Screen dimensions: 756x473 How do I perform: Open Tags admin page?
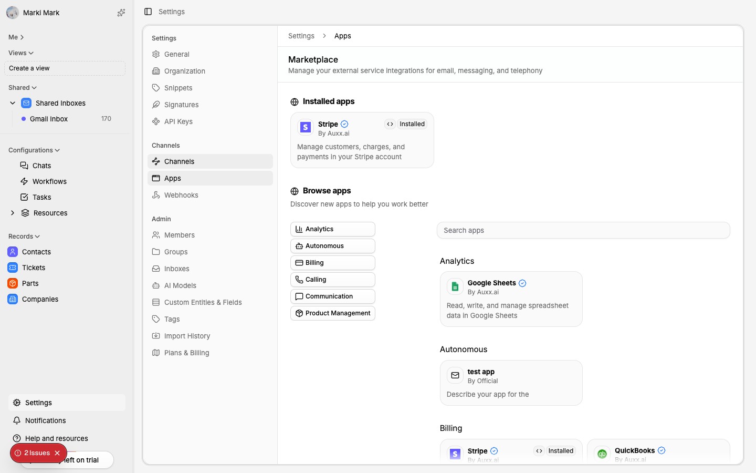210,319
